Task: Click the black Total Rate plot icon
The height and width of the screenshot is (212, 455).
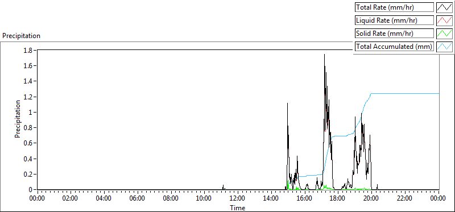Action: (444, 7)
